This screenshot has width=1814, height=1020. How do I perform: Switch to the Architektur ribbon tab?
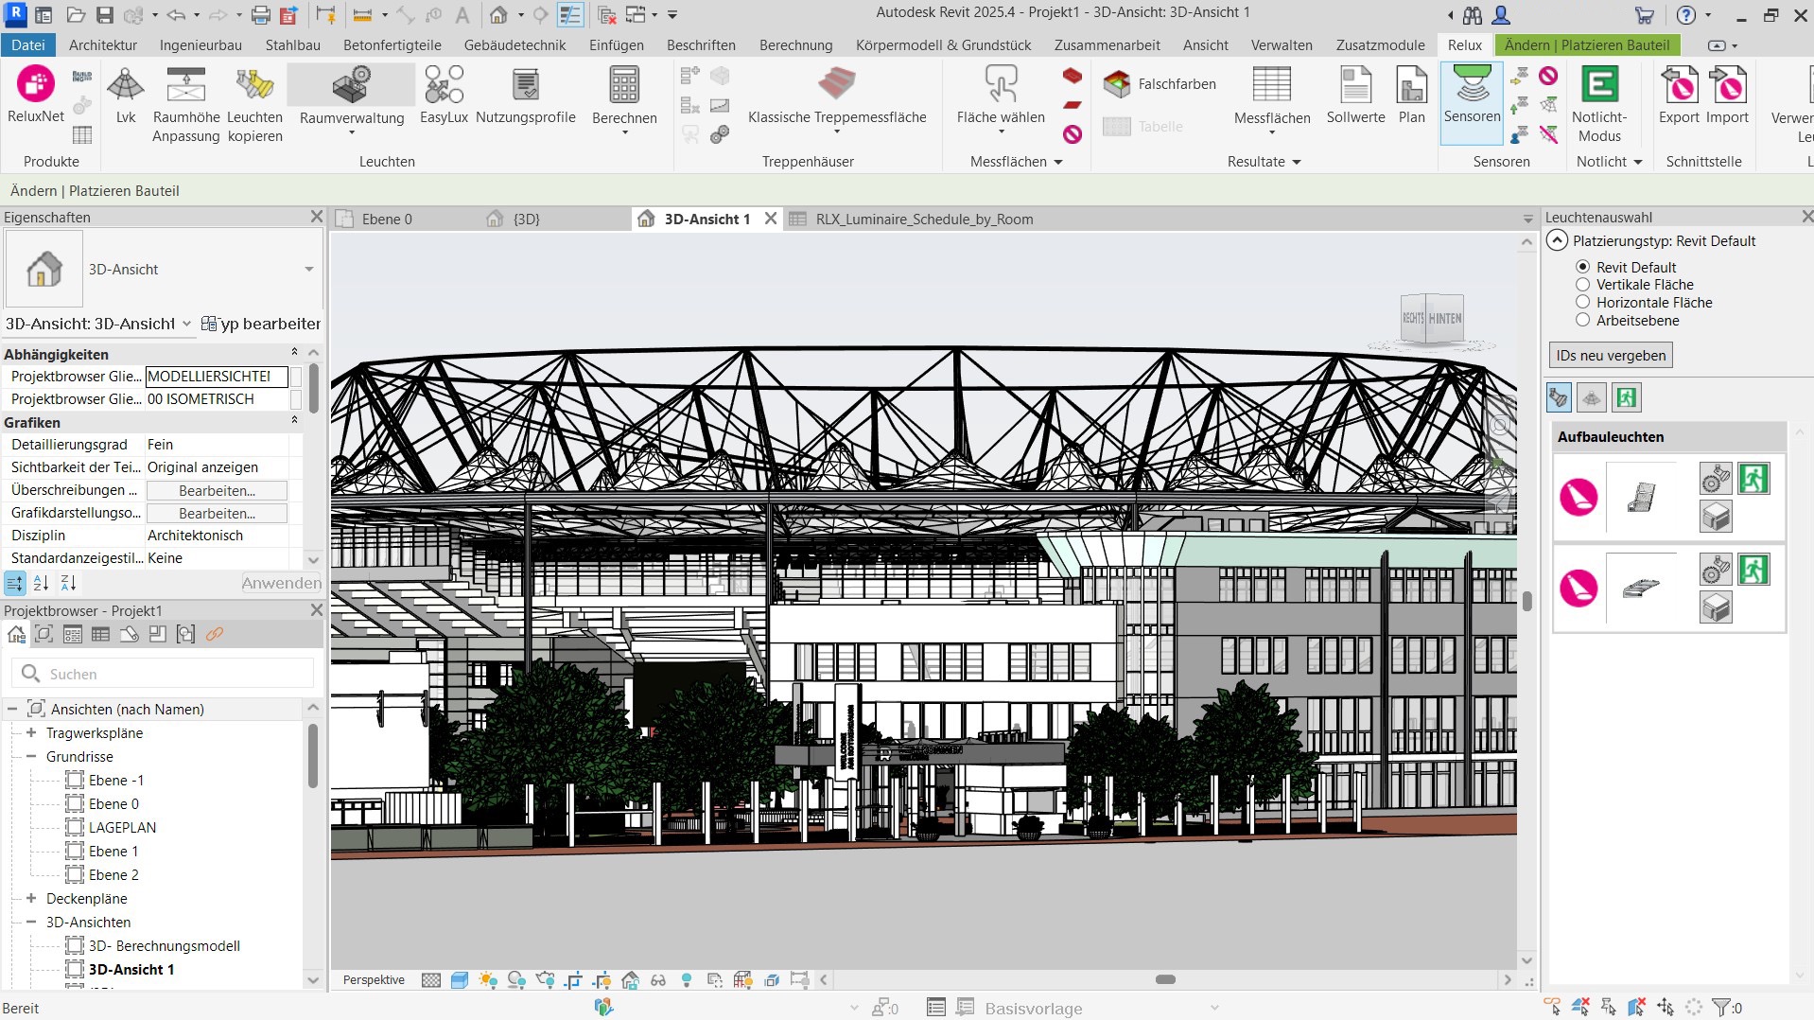pyautogui.click(x=103, y=44)
